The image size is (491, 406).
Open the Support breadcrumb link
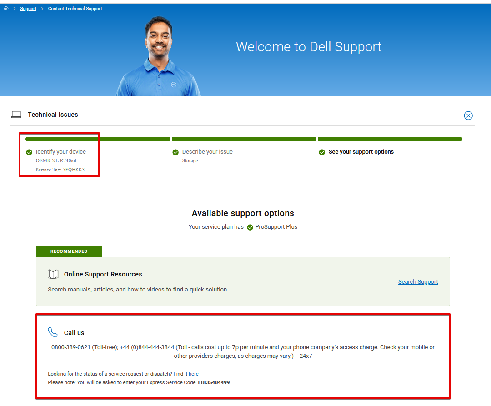tap(28, 9)
